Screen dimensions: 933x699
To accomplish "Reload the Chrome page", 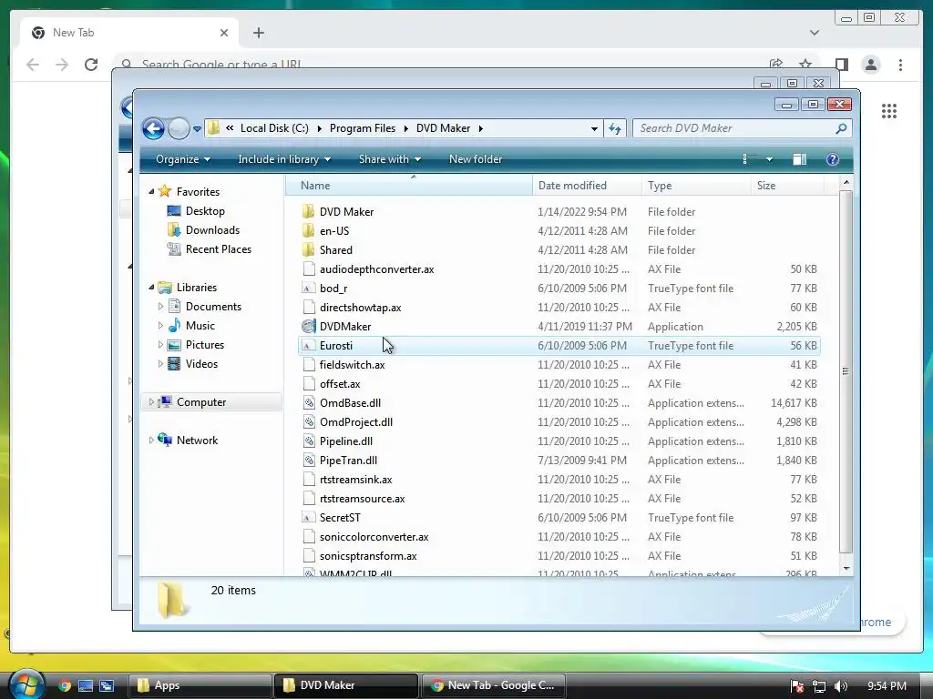I will point(91,65).
